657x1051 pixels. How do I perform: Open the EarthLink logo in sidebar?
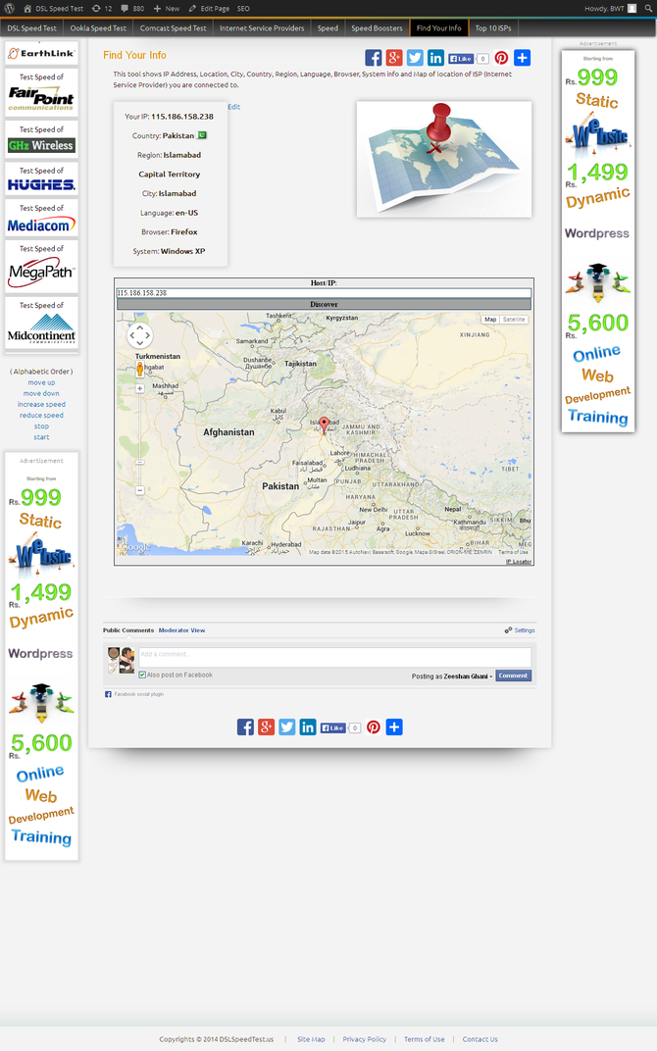coord(41,53)
